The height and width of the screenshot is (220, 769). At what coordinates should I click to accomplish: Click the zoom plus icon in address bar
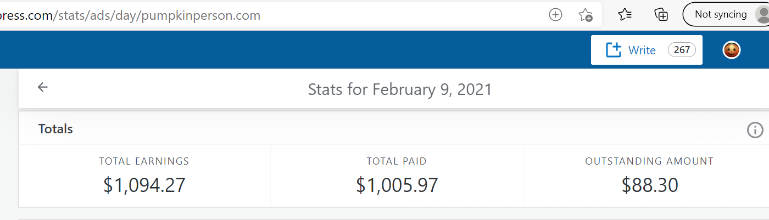[x=556, y=15]
